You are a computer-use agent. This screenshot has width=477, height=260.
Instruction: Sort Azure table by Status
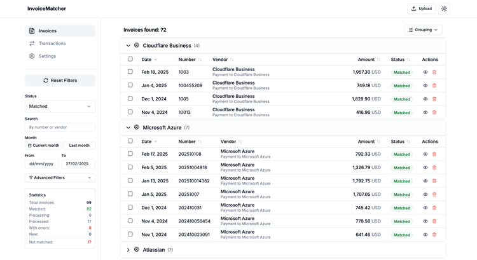point(401,142)
